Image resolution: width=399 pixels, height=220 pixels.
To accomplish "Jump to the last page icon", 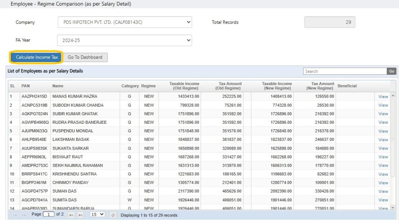I will coord(80,215).
